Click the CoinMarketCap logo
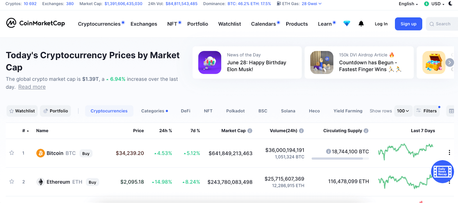 (x=35, y=23)
